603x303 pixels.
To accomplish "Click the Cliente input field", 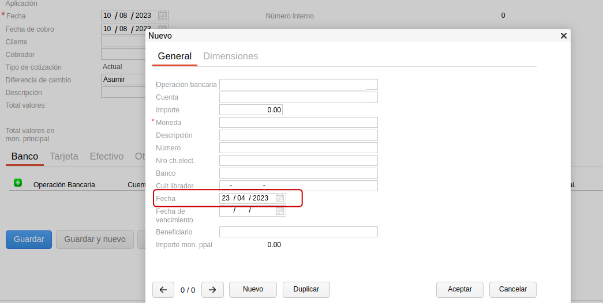I will pos(123,41).
